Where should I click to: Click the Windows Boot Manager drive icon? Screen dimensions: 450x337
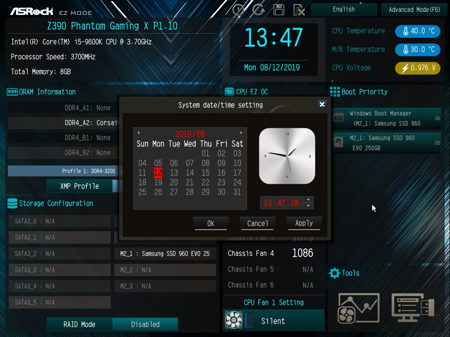pos(339,117)
